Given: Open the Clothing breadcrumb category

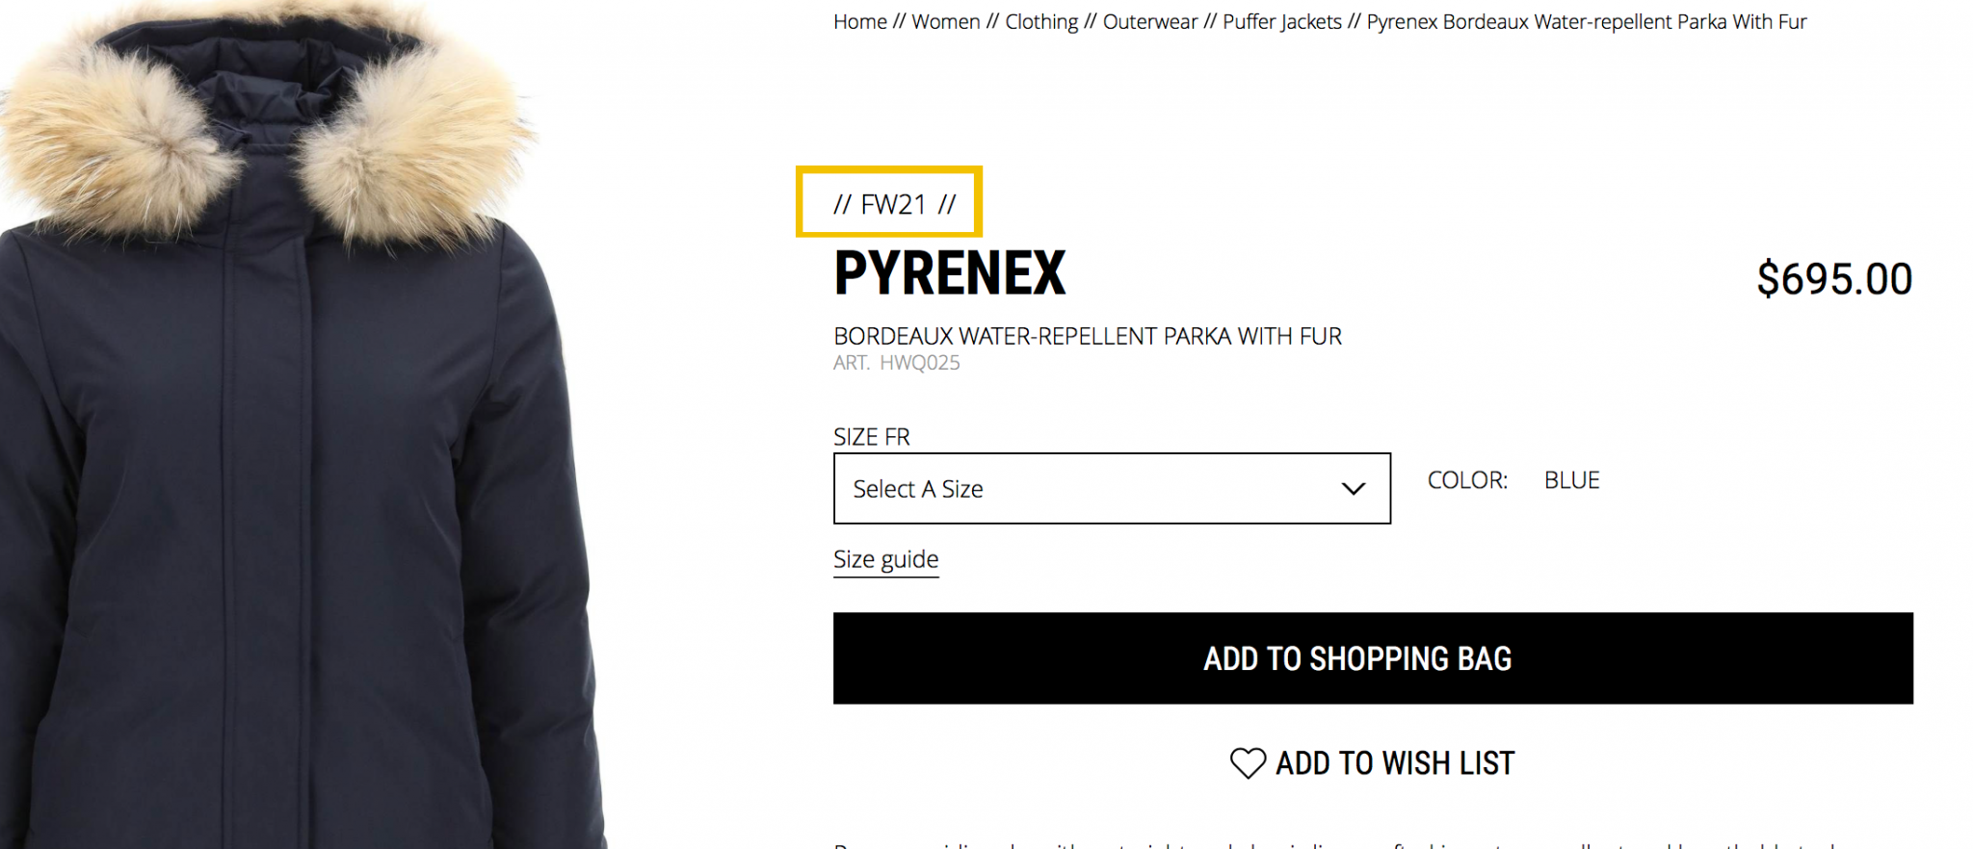Looking at the screenshot, I should click(x=1041, y=22).
